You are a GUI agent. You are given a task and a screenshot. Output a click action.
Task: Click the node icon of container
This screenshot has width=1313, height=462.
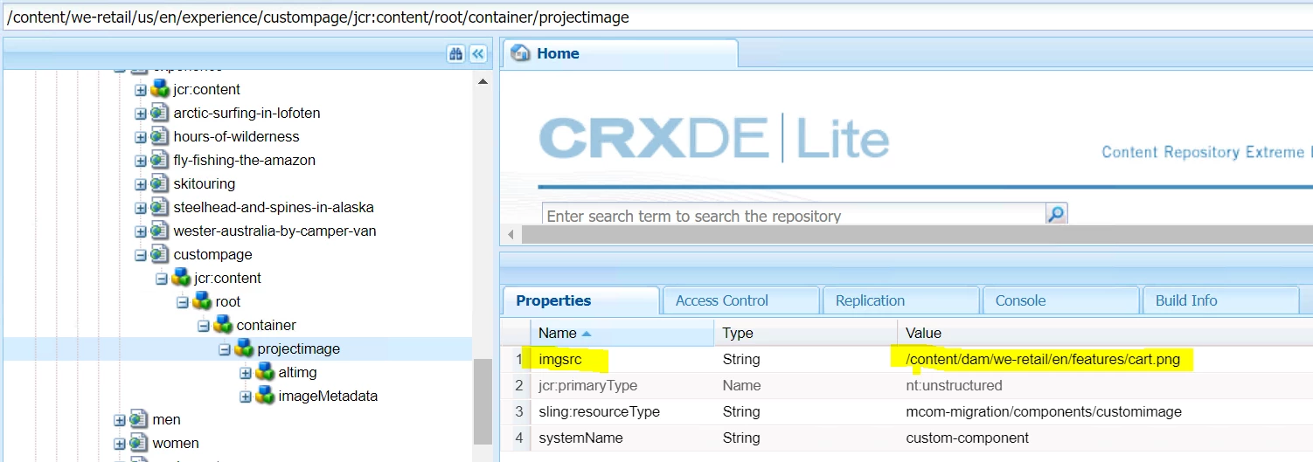(x=223, y=325)
